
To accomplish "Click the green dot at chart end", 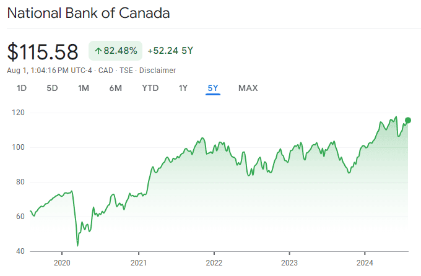I will (408, 120).
